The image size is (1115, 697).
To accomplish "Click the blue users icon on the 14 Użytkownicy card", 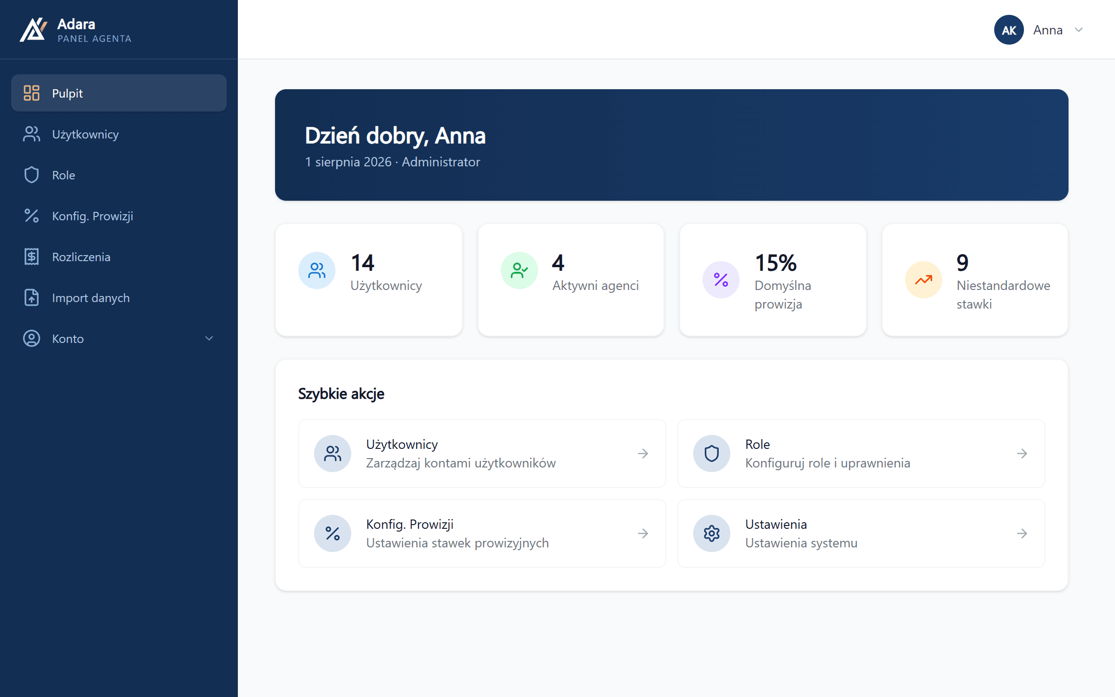I will point(317,270).
